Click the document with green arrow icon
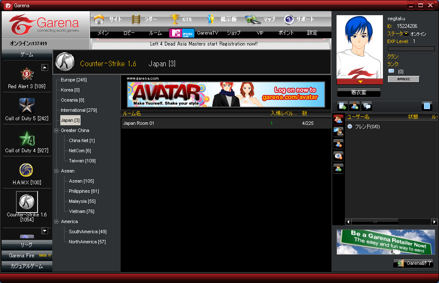Image resolution: width=439 pixels, height=283 pixels. [343, 106]
